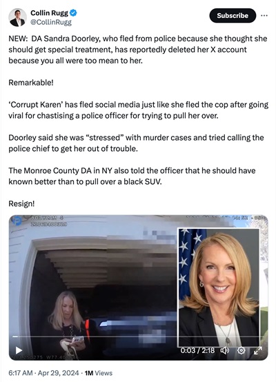Image resolution: width=276 pixels, height=382 pixels.
Task: Open video settings gear icon
Action: coord(241,350)
